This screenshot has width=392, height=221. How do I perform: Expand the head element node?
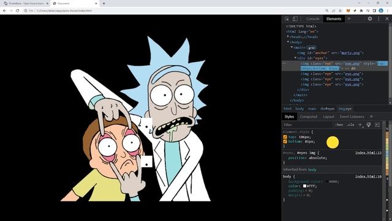pyautogui.click(x=288, y=37)
